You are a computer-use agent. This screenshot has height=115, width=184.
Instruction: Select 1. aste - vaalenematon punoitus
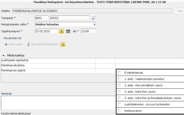coord(120,79)
